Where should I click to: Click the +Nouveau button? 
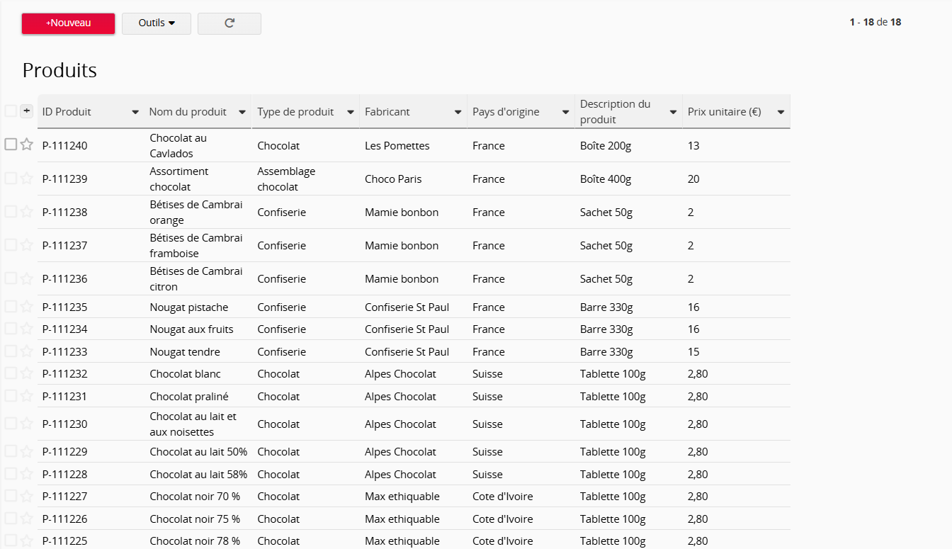tap(69, 23)
